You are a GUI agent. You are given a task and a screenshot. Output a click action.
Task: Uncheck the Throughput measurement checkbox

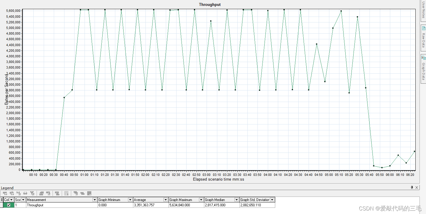9,205
